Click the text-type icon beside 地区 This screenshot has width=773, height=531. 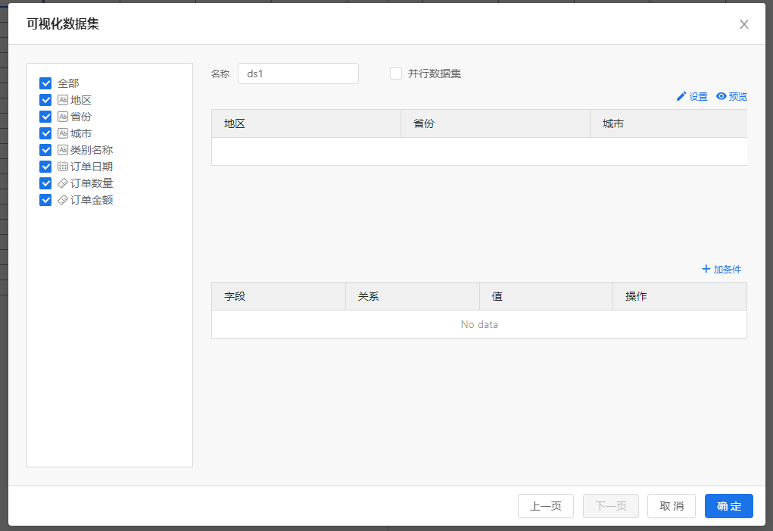click(x=63, y=100)
